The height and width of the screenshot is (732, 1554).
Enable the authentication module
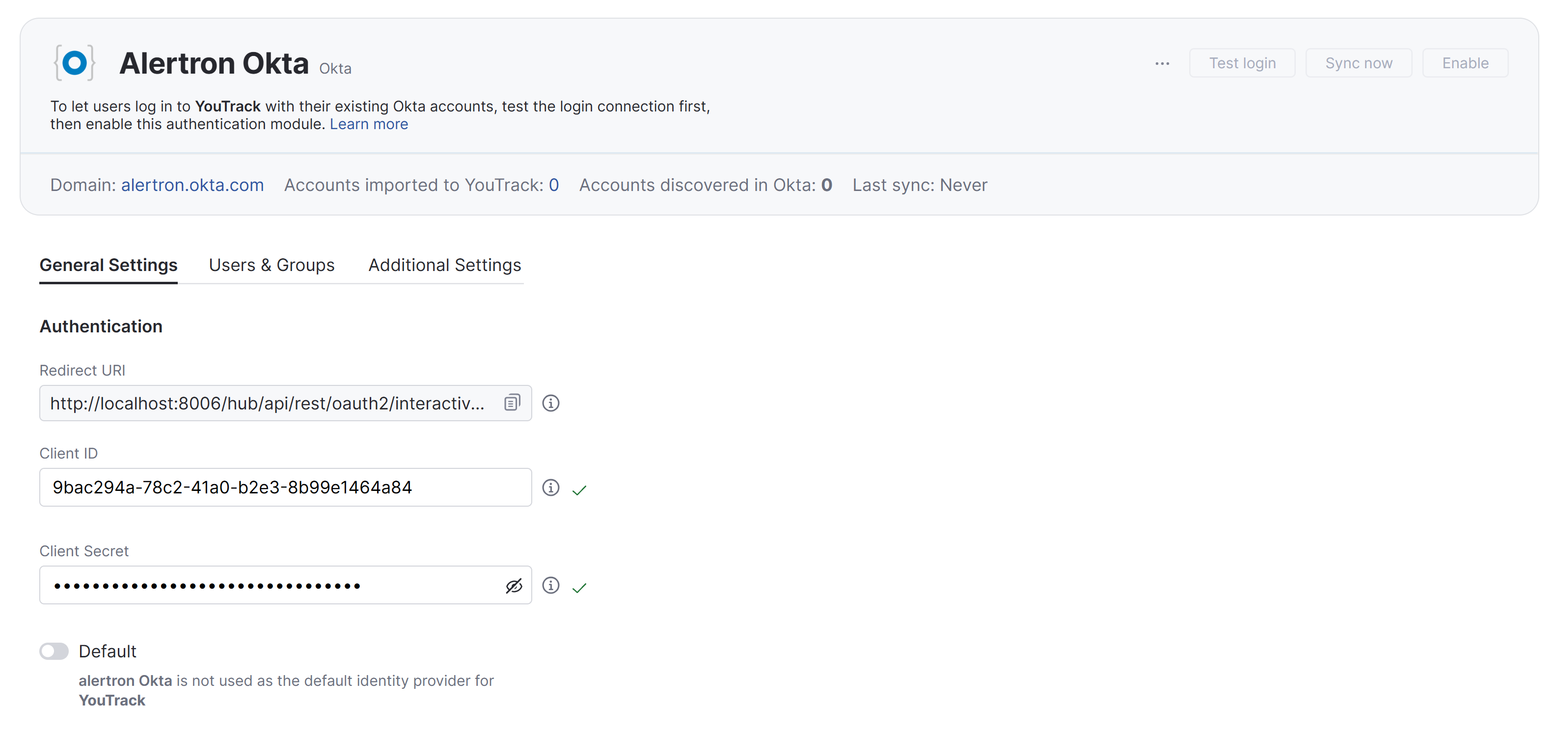tap(1465, 63)
